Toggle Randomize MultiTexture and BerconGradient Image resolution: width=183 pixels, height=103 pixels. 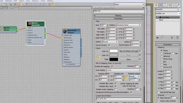pyautogui.click(x=131, y=92)
